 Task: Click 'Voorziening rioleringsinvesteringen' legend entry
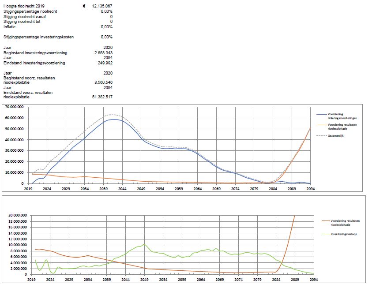pyautogui.click(x=343, y=116)
